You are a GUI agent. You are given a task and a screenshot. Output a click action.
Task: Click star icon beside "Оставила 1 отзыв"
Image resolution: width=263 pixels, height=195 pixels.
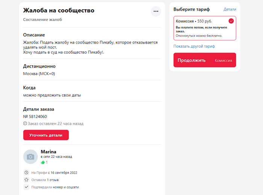(26, 180)
